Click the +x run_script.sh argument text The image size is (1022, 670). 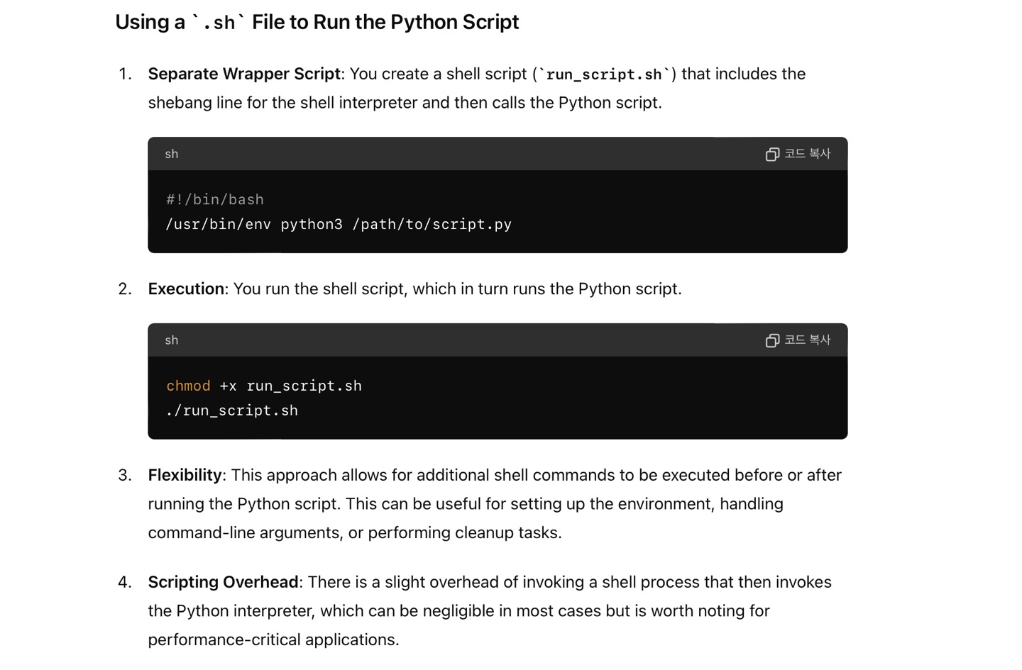(291, 386)
